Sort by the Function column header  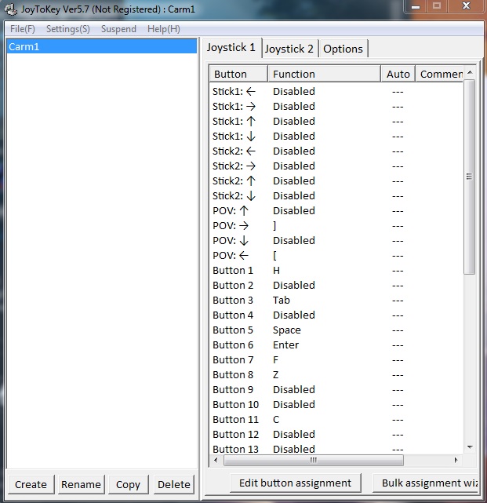[324, 74]
